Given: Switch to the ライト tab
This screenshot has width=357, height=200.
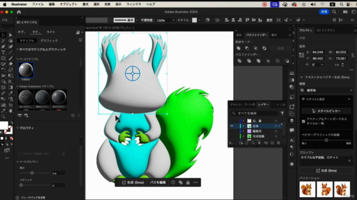Looking at the screenshot, I should tap(51, 32).
